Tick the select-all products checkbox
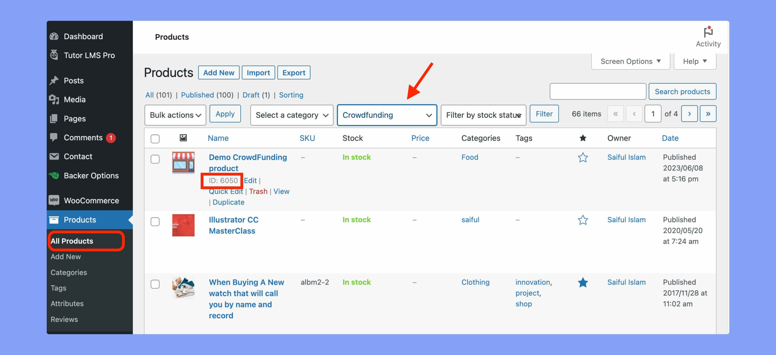The image size is (776, 355). [x=155, y=139]
